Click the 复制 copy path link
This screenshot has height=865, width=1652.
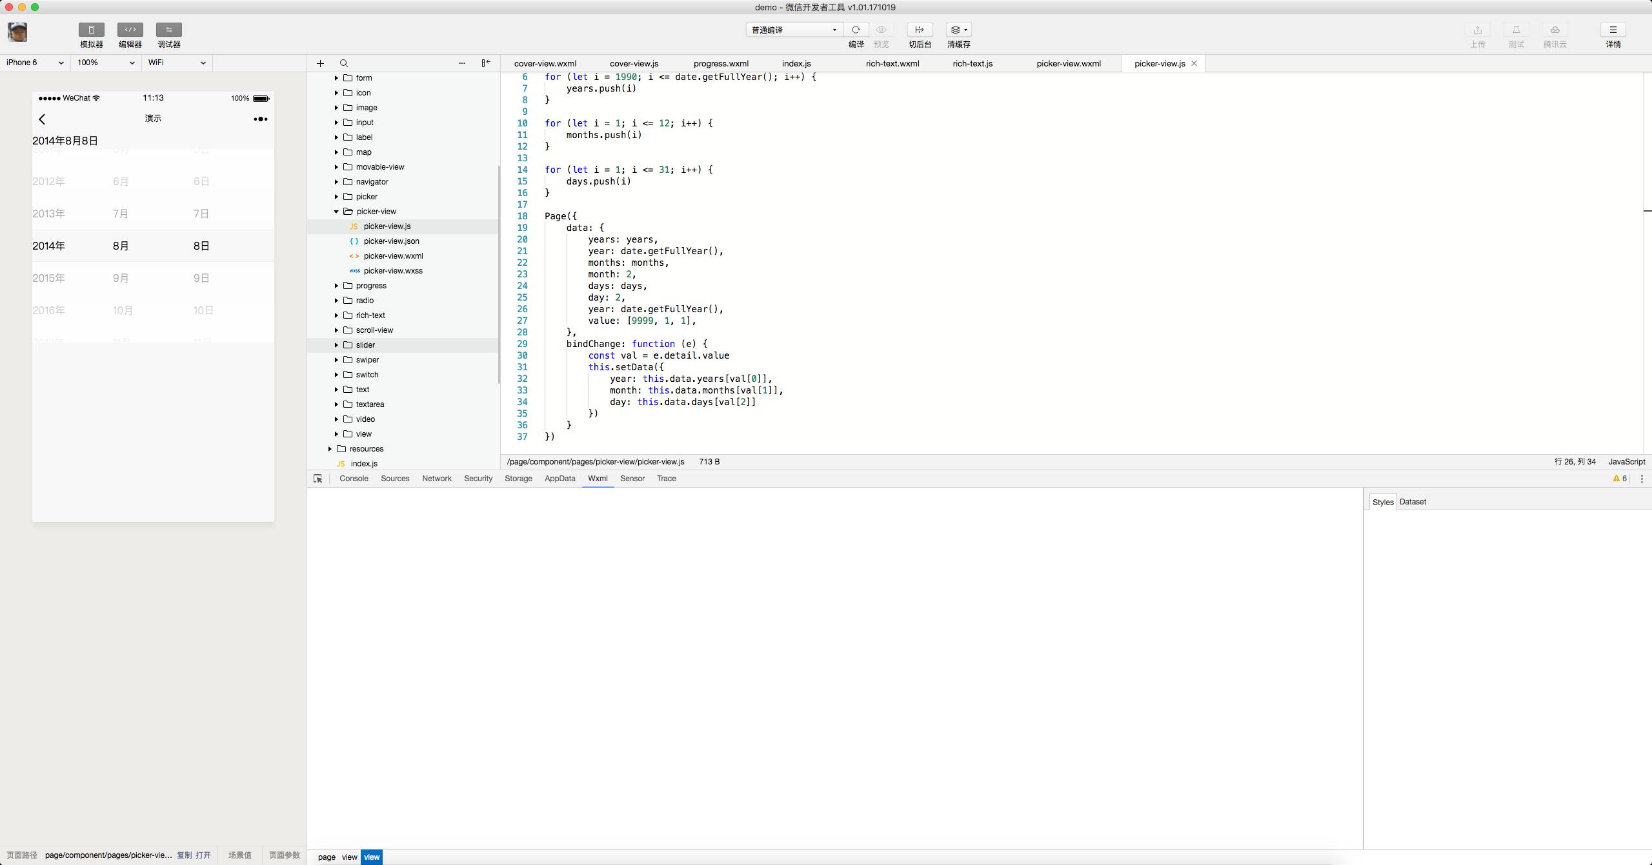click(x=185, y=855)
